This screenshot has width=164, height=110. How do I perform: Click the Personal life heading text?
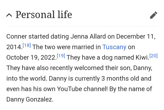(x=44, y=15)
